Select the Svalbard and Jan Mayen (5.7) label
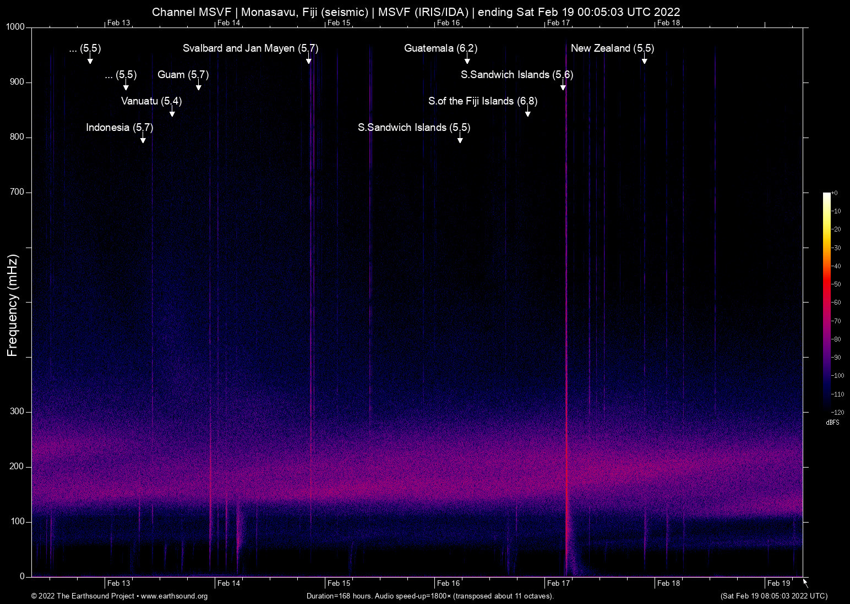This screenshot has width=850, height=604. [x=250, y=48]
